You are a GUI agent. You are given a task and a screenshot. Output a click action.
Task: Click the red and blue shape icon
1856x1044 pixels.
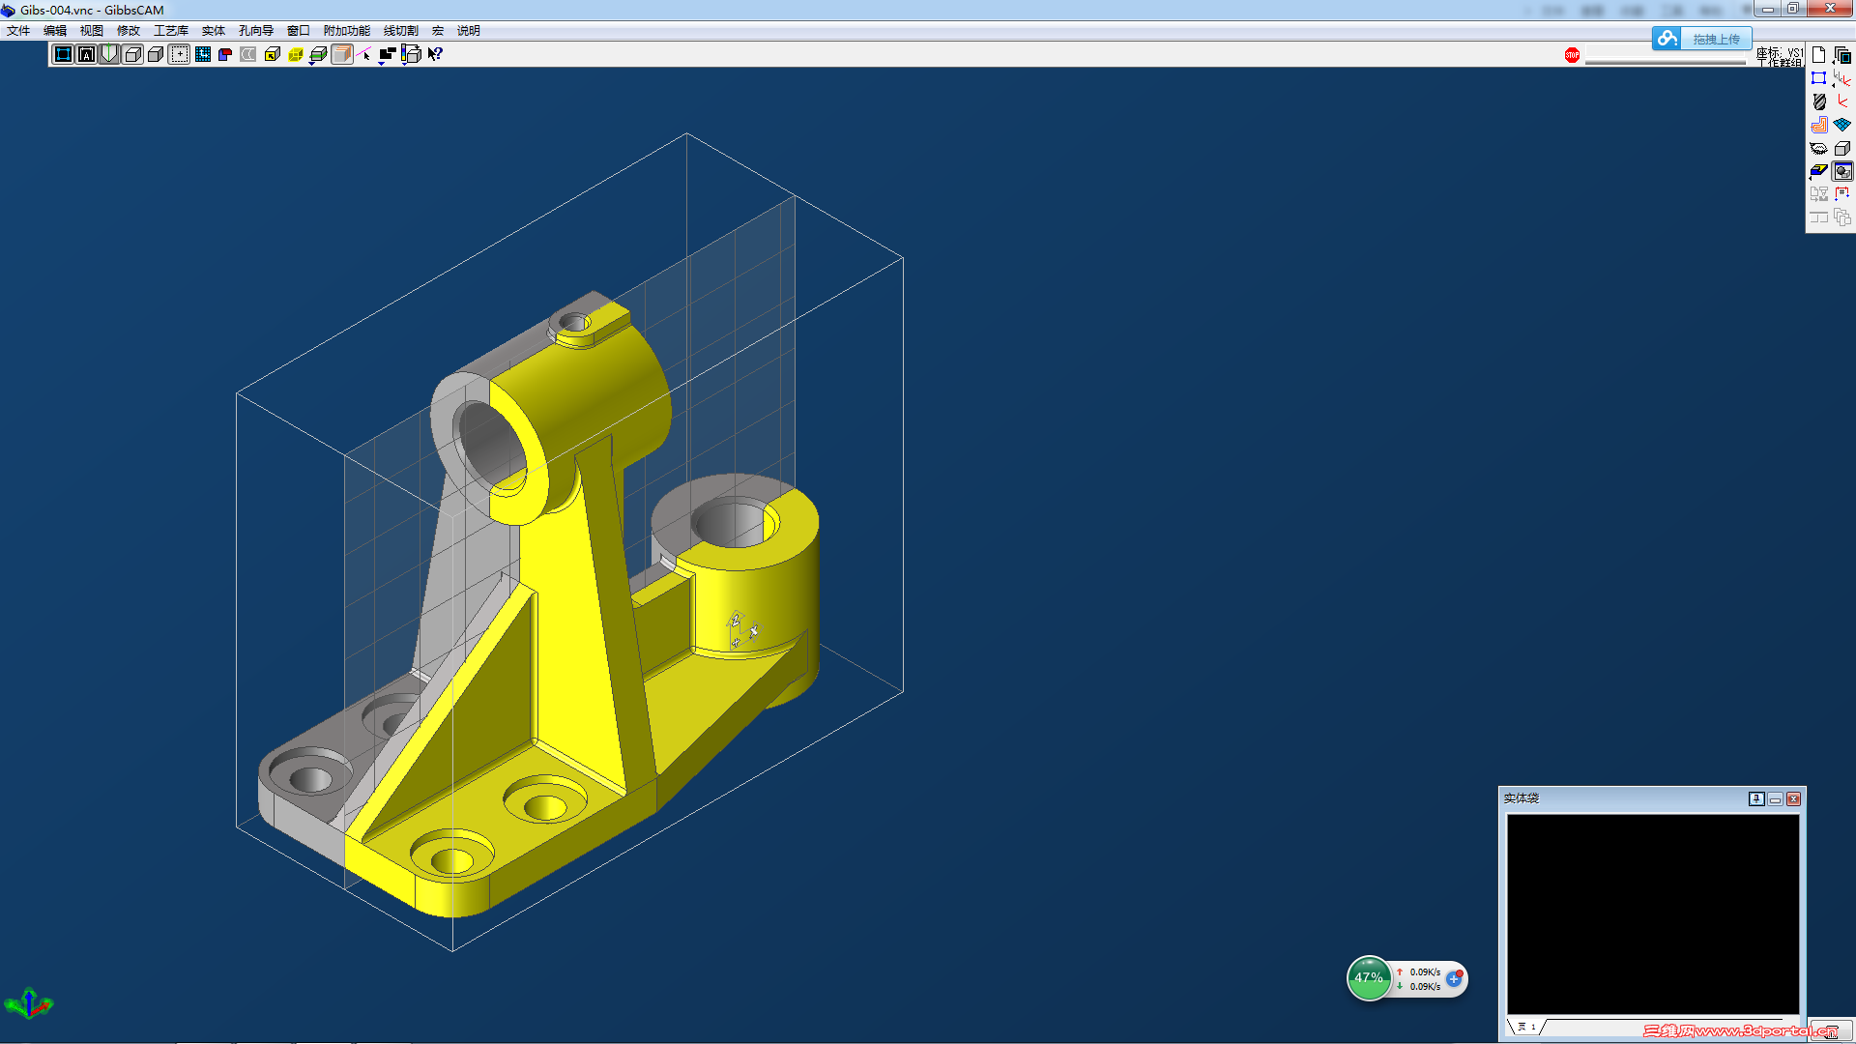pyautogui.click(x=225, y=54)
